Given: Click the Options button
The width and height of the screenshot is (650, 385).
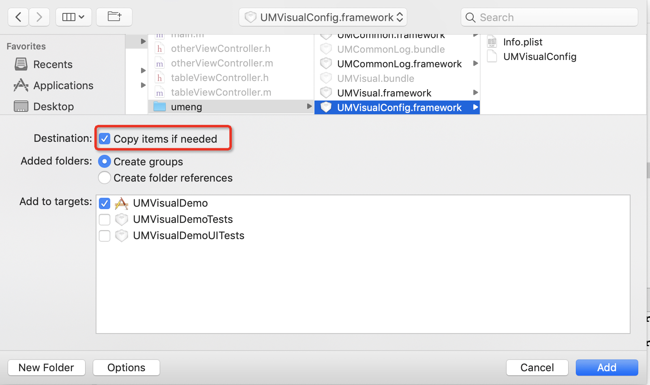Looking at the screenshot, I should coord(126,368).
